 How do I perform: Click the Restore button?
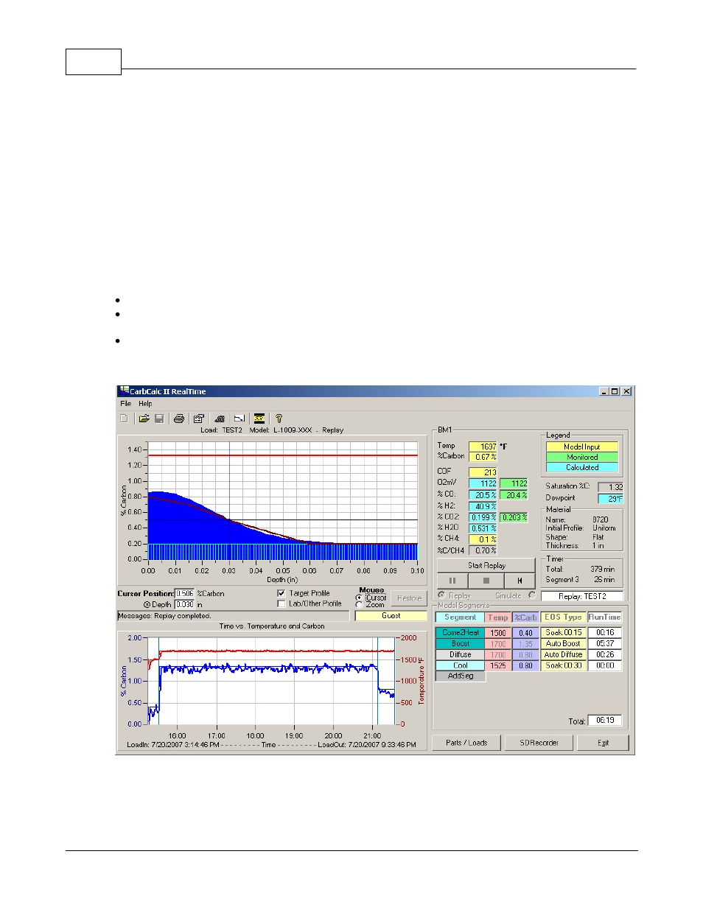409,598
